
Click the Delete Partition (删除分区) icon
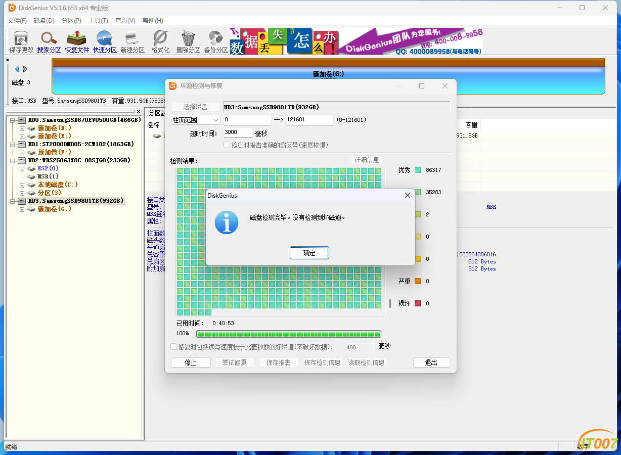coord(188,41)
